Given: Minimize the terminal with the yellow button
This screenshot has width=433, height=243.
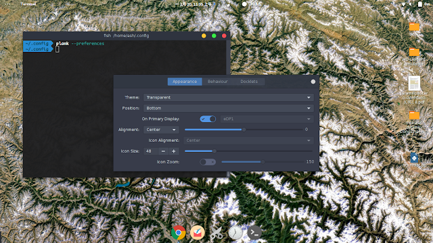Looking at the screenshot, I should (204, 36).
